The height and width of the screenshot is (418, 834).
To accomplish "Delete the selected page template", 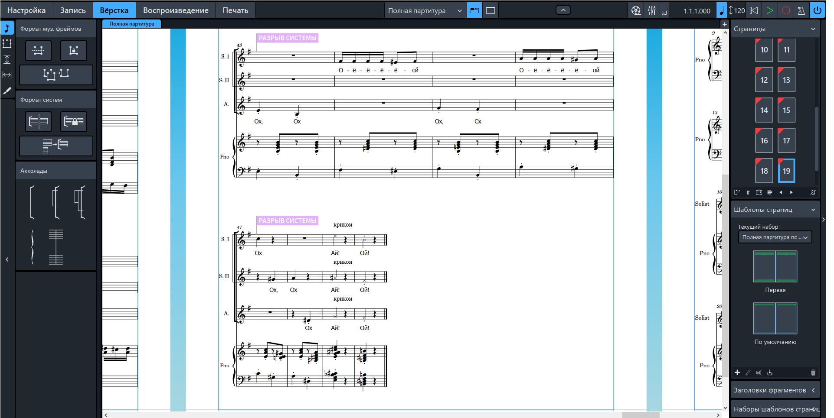I will tap(813, 373).
